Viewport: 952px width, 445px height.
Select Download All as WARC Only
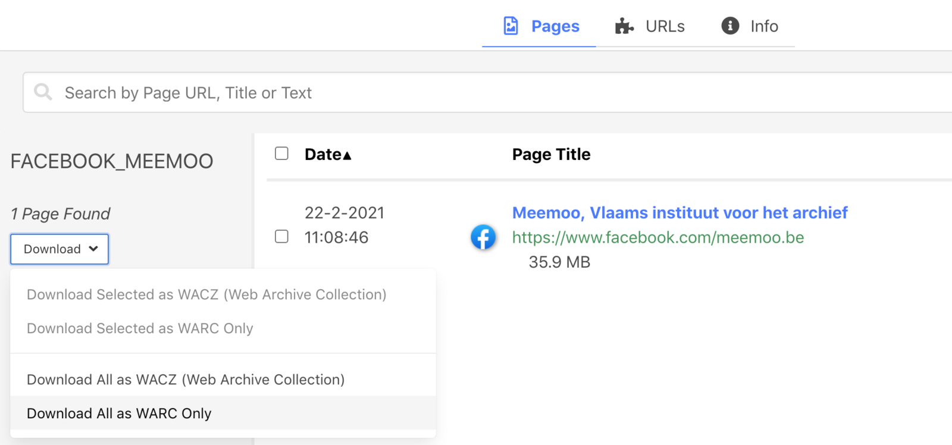click(119, 413)
